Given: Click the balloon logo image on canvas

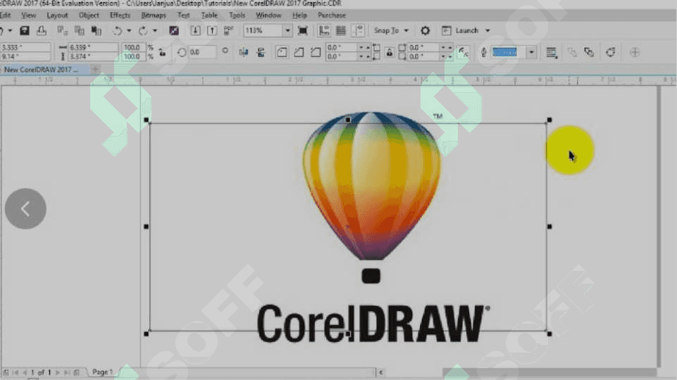Looking at the screenshot, I should click(372, 186).
